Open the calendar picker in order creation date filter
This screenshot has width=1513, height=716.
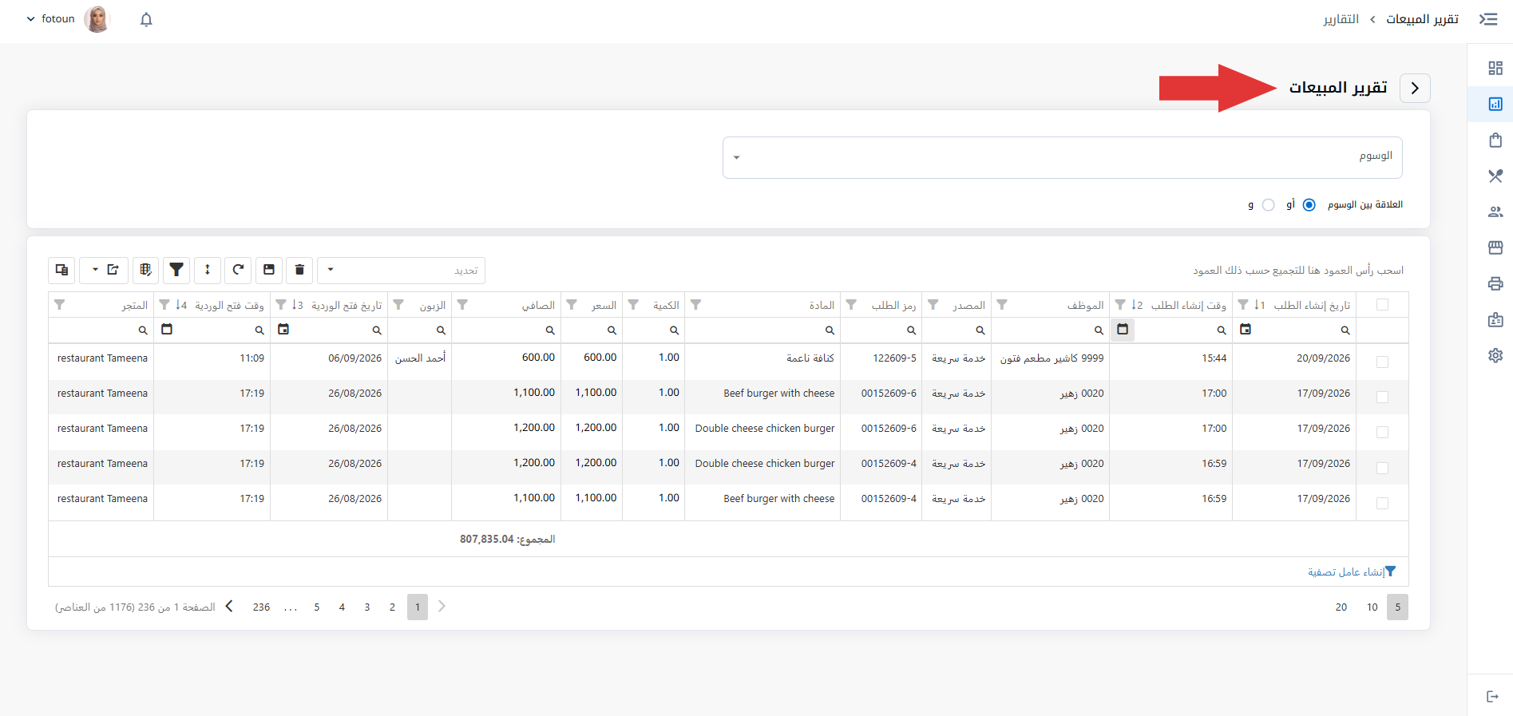pyautogui.click(x=1246, y=330)
